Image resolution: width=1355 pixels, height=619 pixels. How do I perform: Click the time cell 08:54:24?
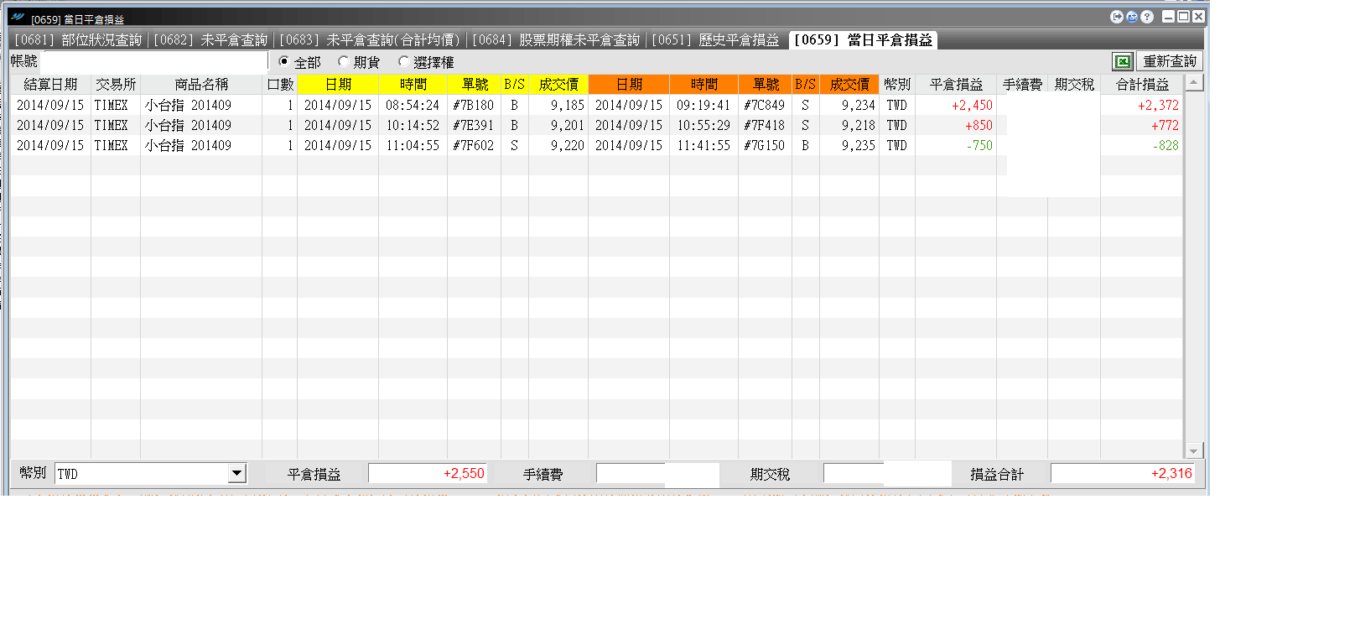[413, 106]
